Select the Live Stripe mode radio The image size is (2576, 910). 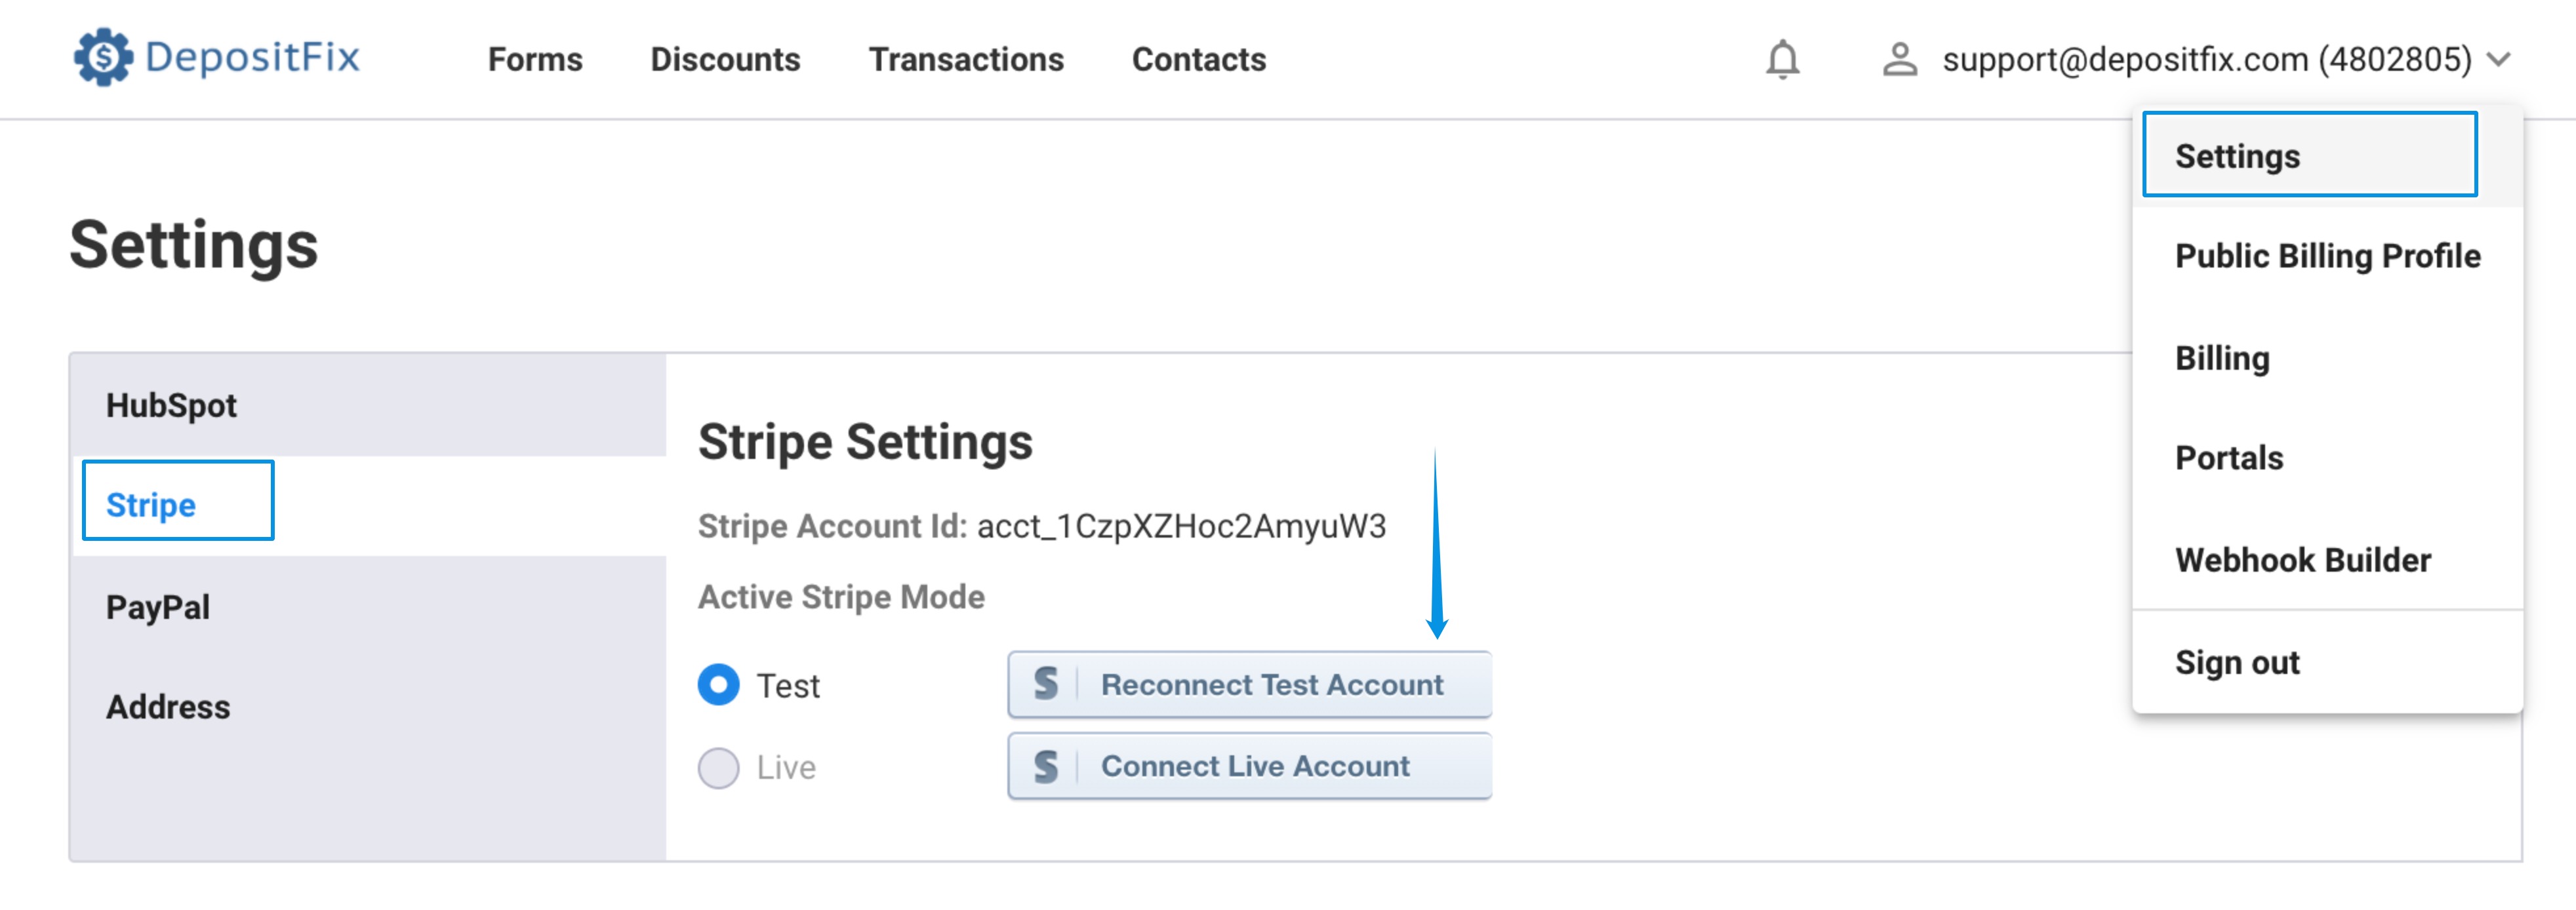tap(718, 768)
